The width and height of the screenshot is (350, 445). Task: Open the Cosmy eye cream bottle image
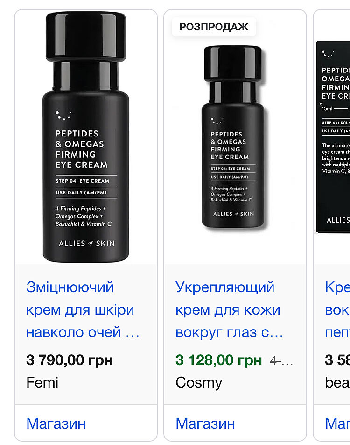tap(234, 137)
